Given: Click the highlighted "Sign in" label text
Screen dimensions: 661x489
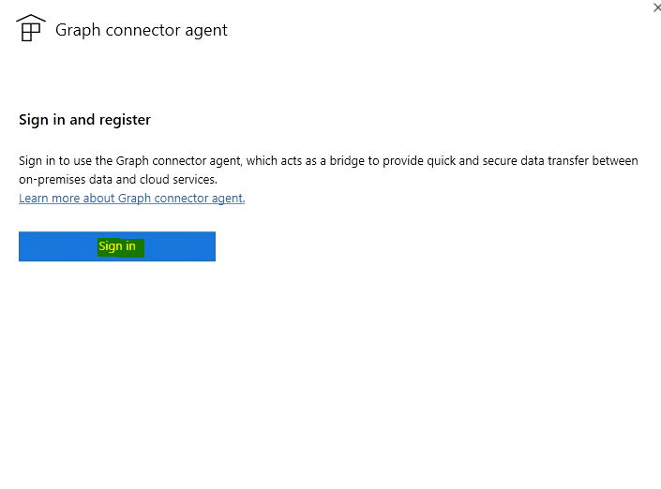Looking at the screenshot, I should tap(117, 246).
